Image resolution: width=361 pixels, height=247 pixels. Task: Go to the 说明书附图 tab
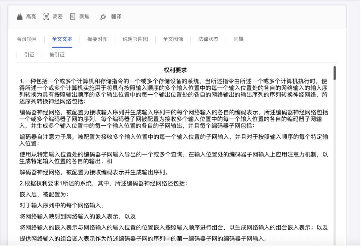135,39
